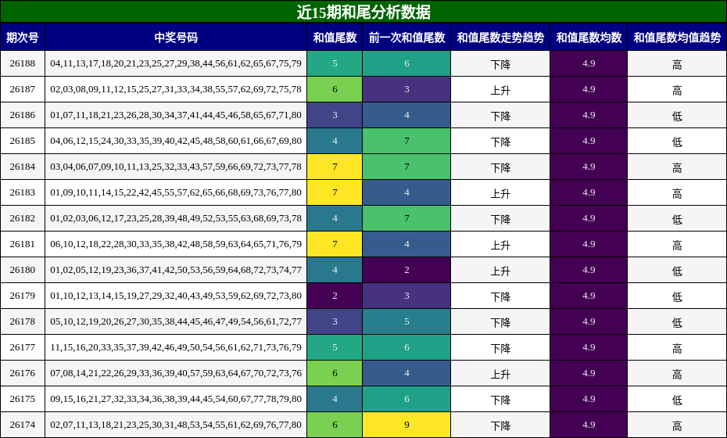
Task: Select issue number 26174
Action: point(22,425)
